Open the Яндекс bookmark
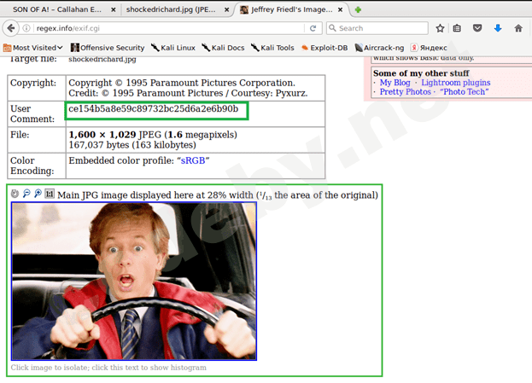 pyautogui.click(x=429, y=48)
